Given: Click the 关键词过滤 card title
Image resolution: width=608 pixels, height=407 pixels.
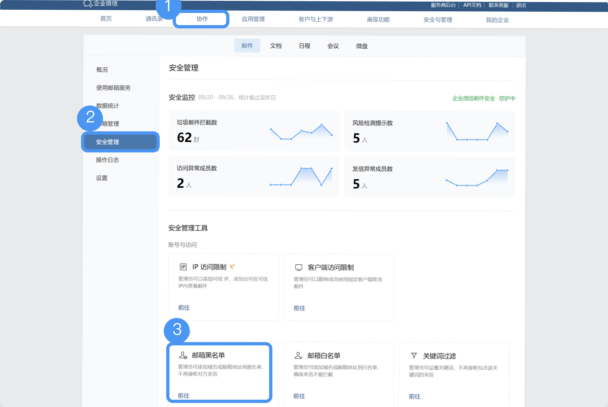Looking at the screenshot, I should 439,356.
